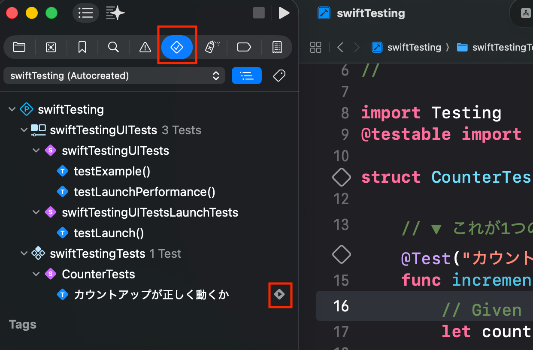Click the Run button in the toolbar

[x=284, y=13]
